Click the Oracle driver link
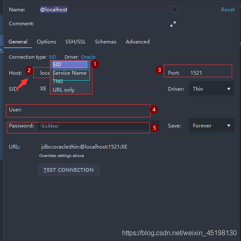Viewport: 241px width, 241px height. click(x=88, y=57)
